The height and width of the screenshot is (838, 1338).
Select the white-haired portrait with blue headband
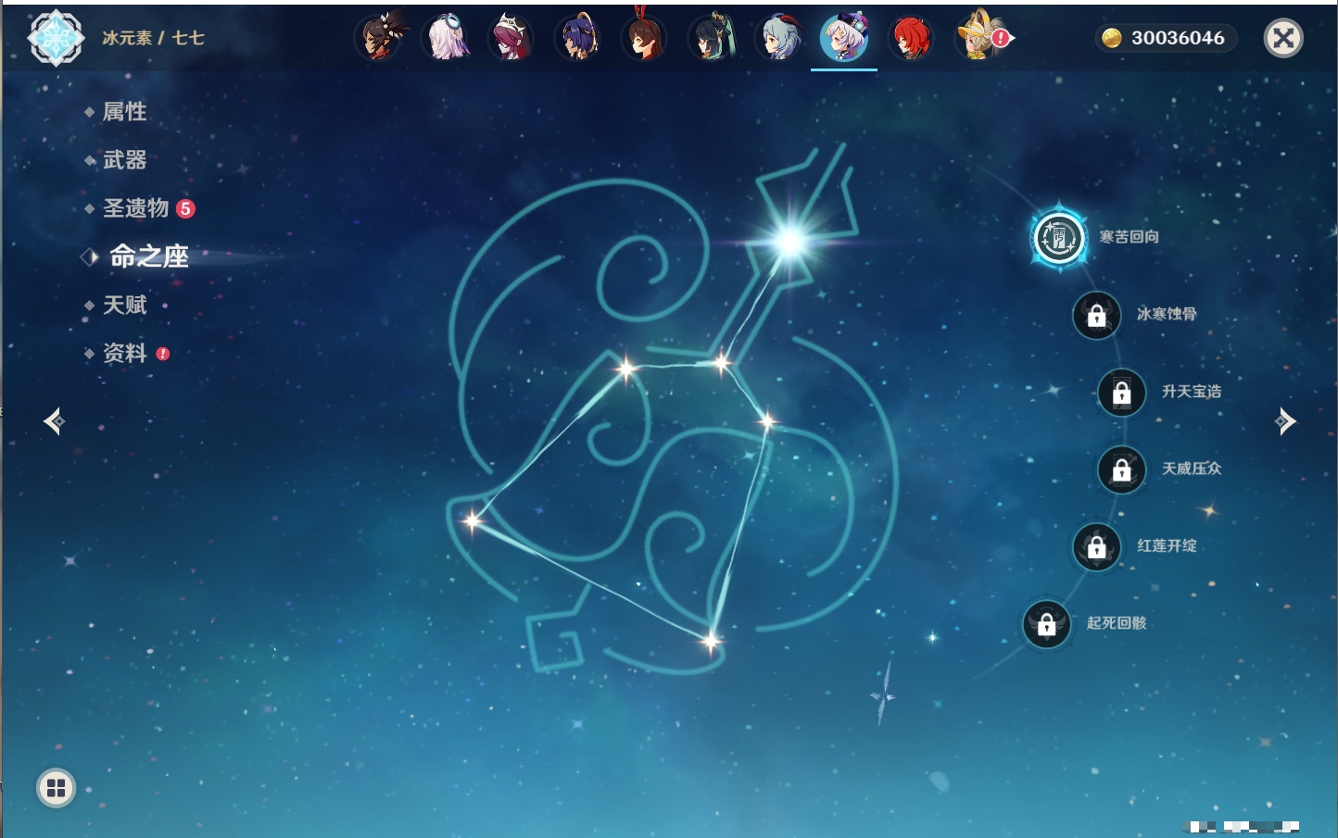(x=446, y=38)
